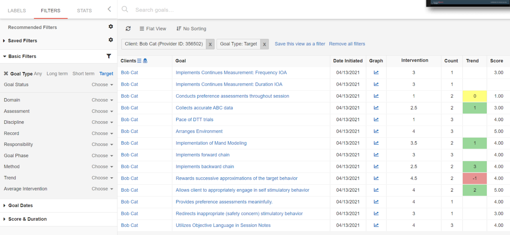The image size is (510, 235).
Task: Click the group icon in the Clients column header
Action: point(145,61)
